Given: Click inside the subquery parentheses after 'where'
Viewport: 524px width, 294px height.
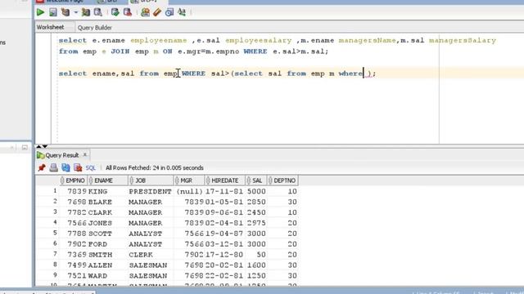Looking at the screenshot, I should [366, 73].
